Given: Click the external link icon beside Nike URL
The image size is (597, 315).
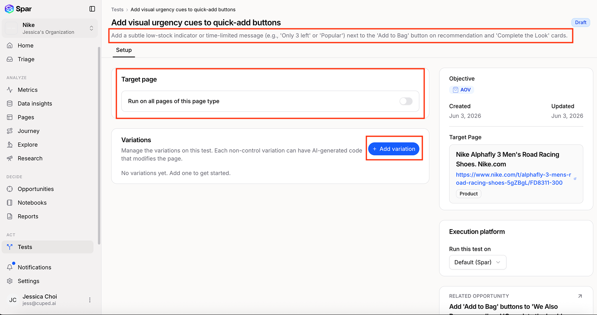Looking at the screenshot, I should coord(575,179).
